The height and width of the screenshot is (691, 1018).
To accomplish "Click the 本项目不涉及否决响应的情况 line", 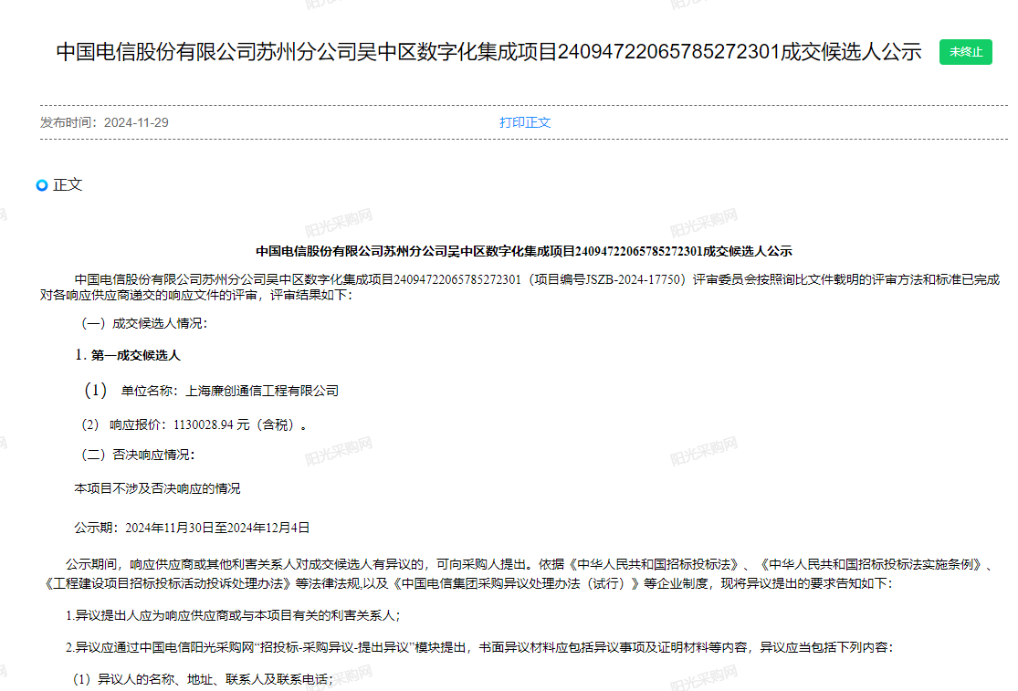I will pos(157,488).
